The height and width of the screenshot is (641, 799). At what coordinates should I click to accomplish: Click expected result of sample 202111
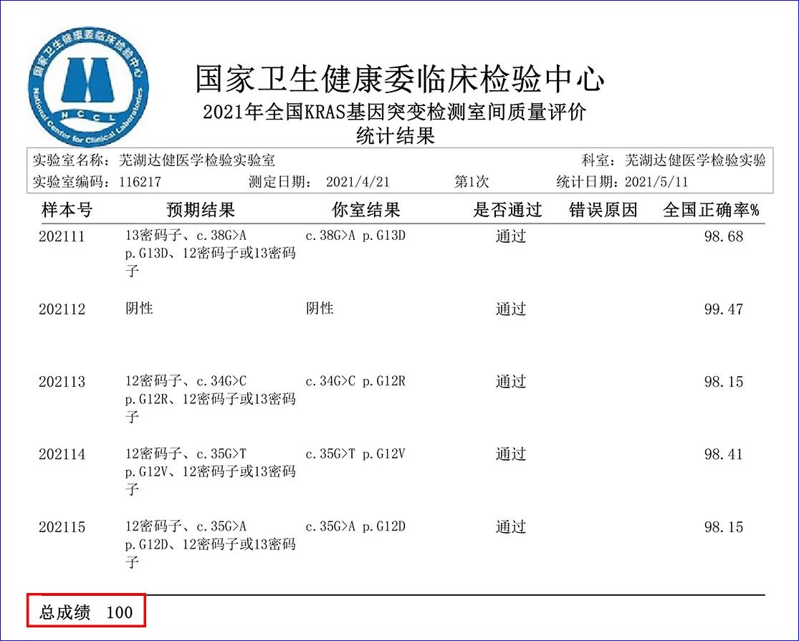tap(211, 253)
